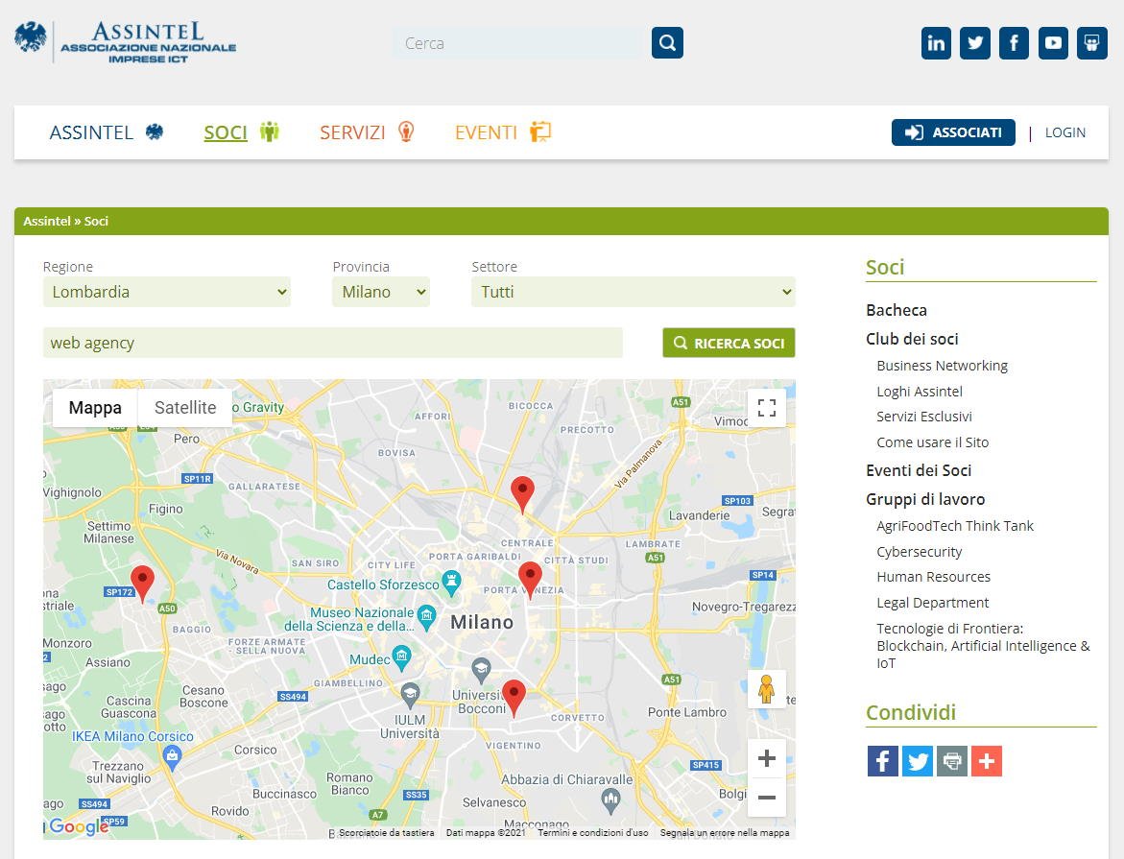
Task: Open AgriFoodTech Think Tank link
Action: (x=955, y=526)
